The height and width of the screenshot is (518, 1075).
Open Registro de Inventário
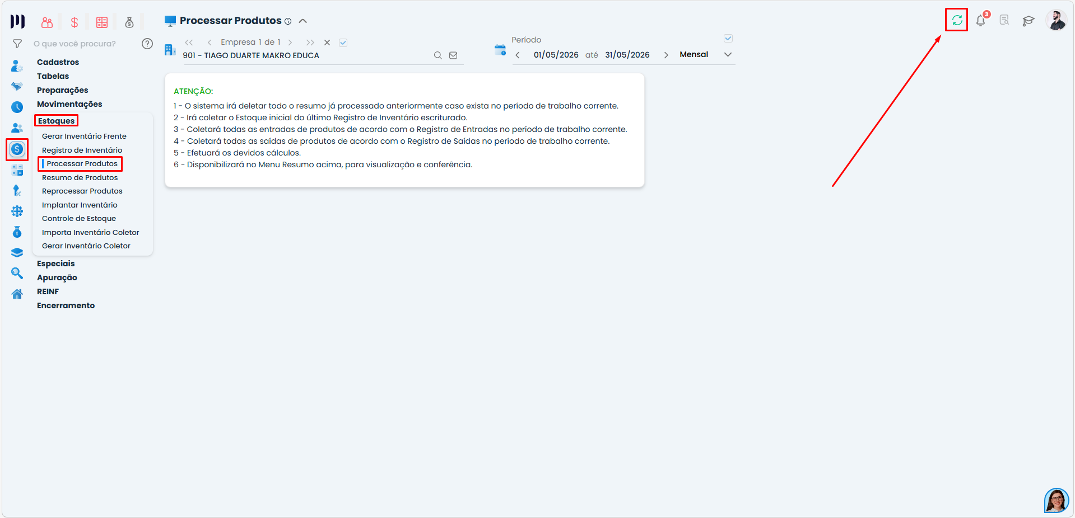tap(82, 150)
